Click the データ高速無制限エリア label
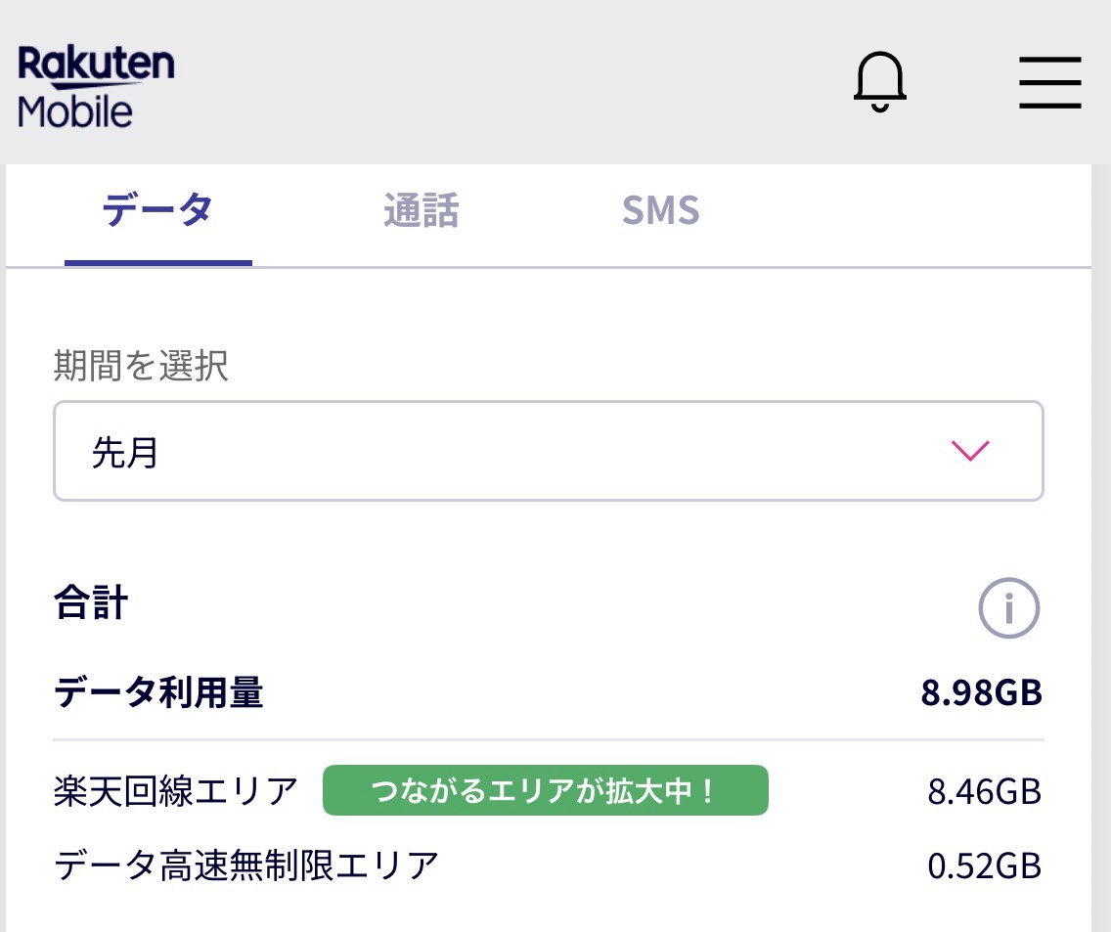Image resolution: width=1111 pixels, height=932 pixels. point(246,865)
